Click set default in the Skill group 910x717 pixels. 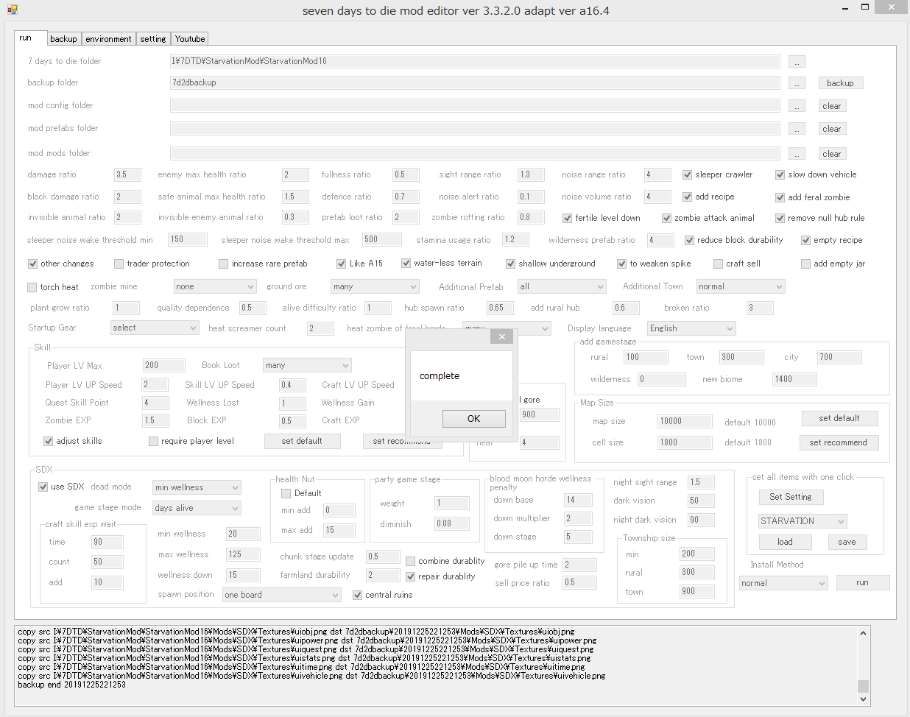click(x=302, y=441)
